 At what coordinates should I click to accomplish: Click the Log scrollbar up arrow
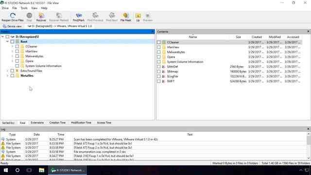309,134
